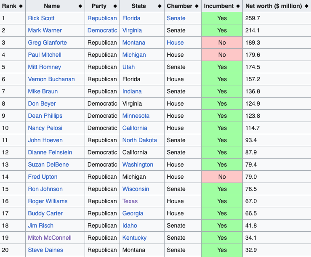Click the visited Mitch McConnell link
The width and height of the screenshot is (311, 257).
click(50, 238)
